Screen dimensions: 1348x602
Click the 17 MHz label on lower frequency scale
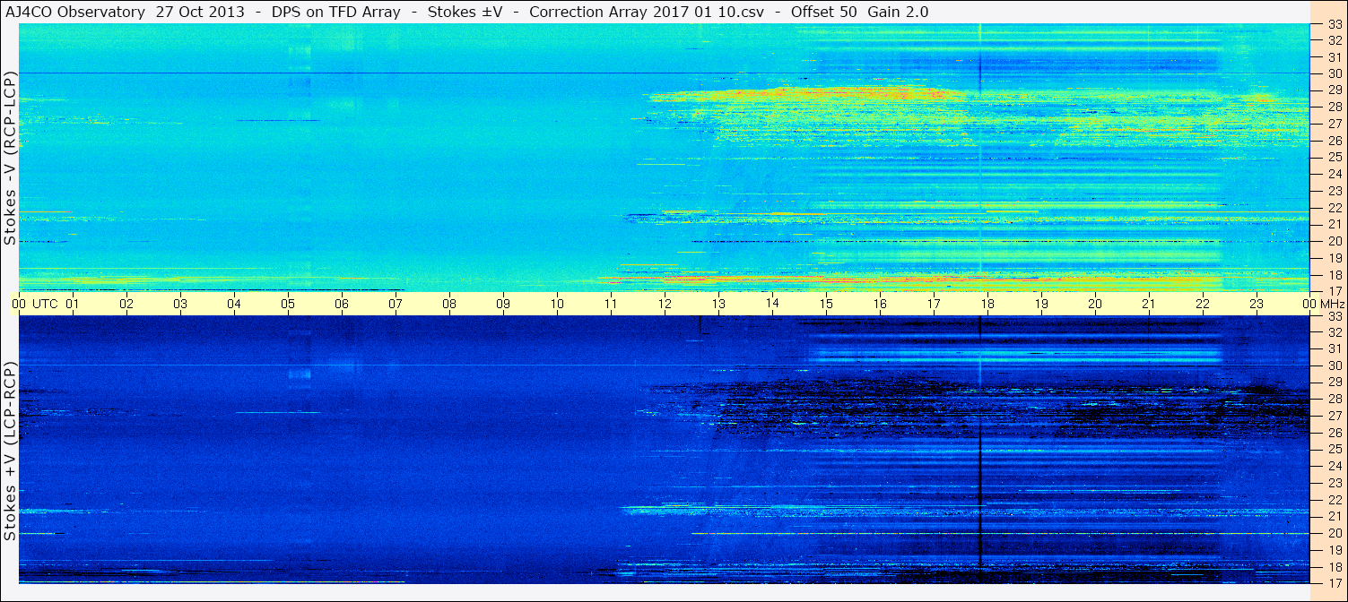(1334, 582)
